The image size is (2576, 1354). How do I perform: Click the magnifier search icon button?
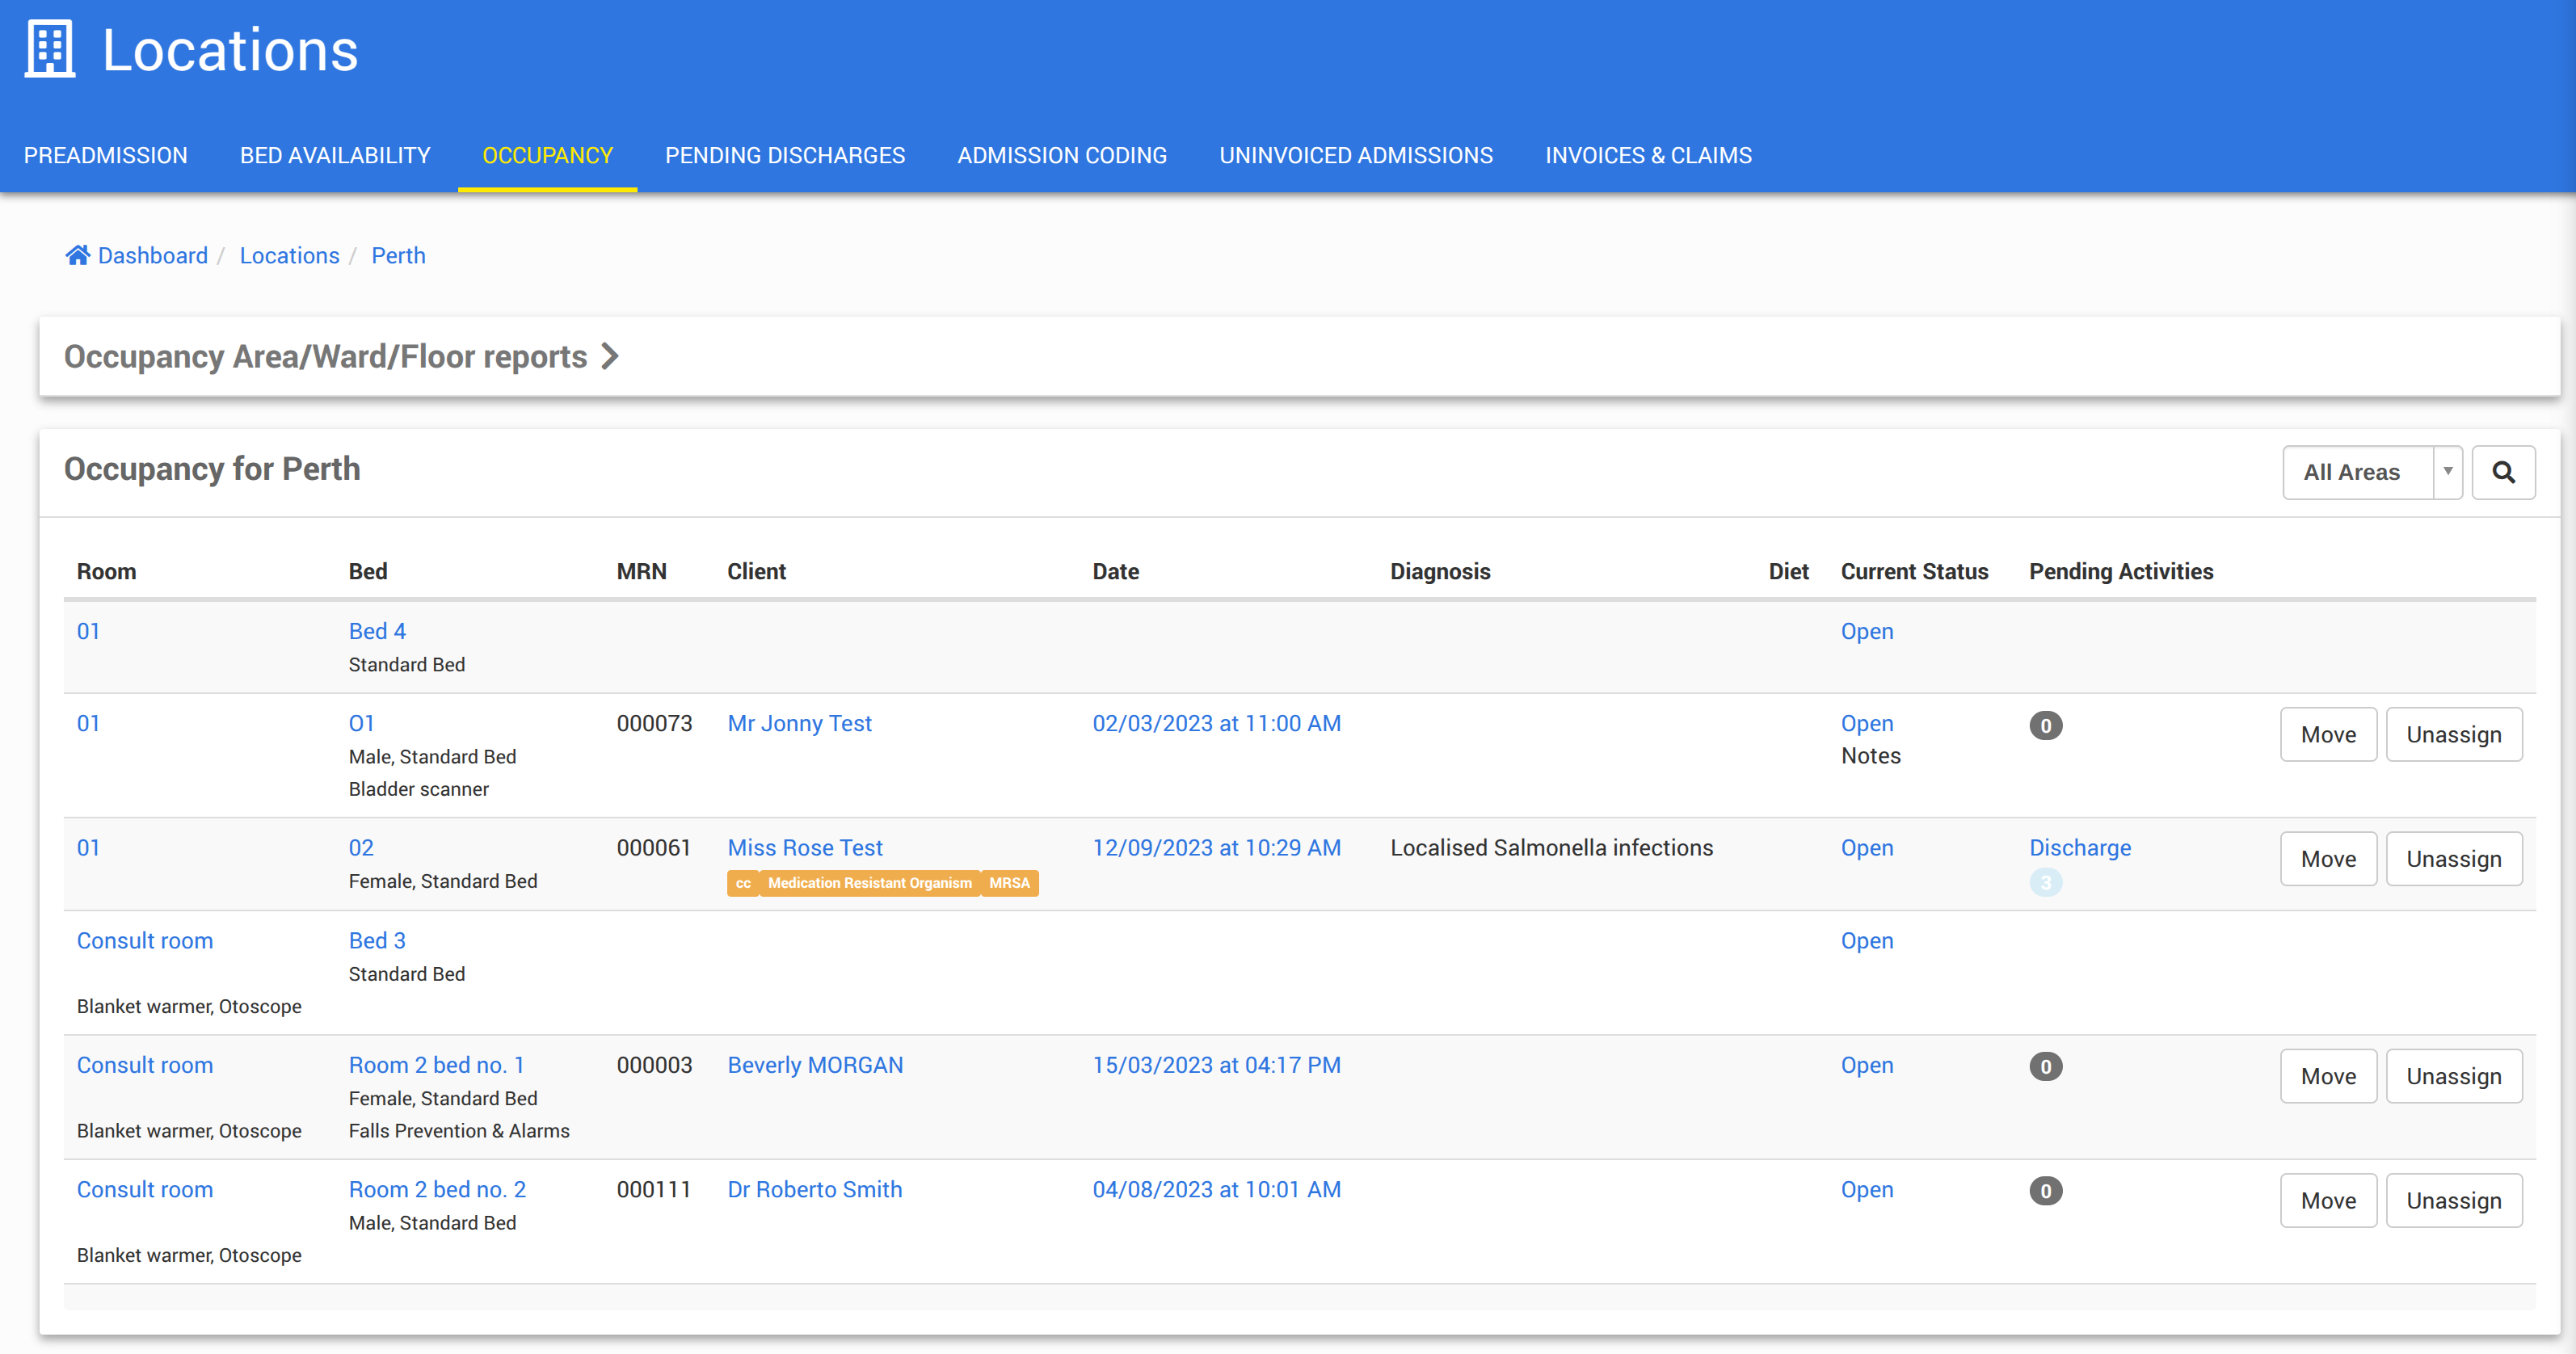pyautogui.click(x=2503, y=472)
